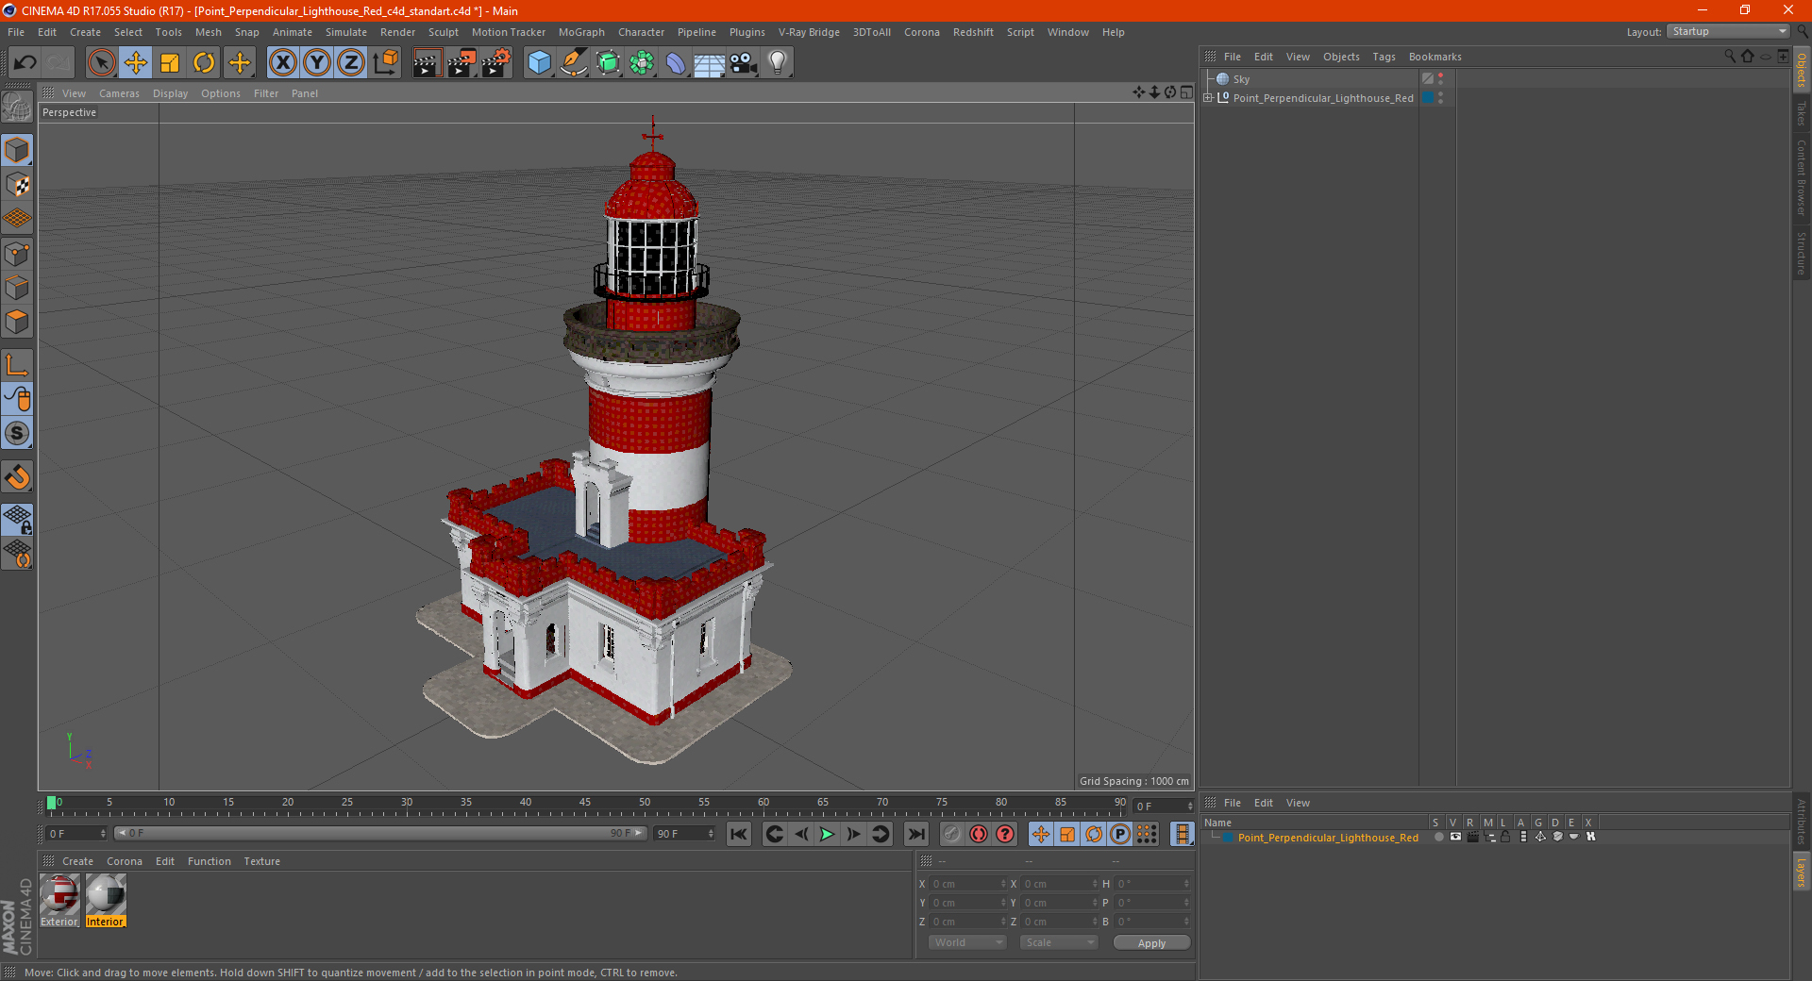Switch to Polygons mode
The width and height of the screenshot is (1812, 981).
pyautogui.click(x=18, y=322)
